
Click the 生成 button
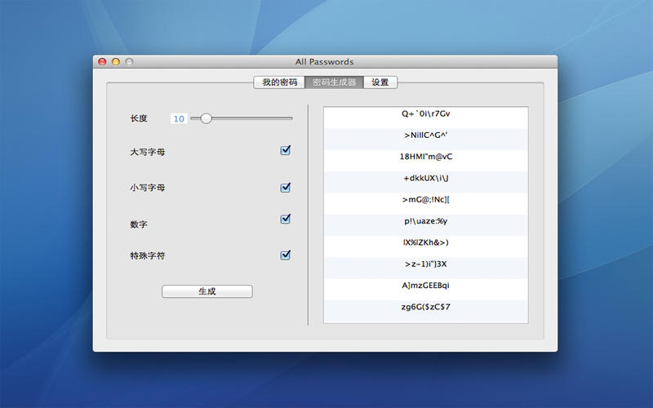[x=207, y=291]
